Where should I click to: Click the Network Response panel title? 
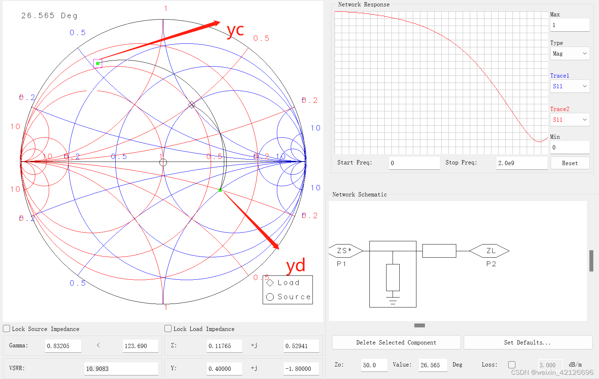click(364, 5)
